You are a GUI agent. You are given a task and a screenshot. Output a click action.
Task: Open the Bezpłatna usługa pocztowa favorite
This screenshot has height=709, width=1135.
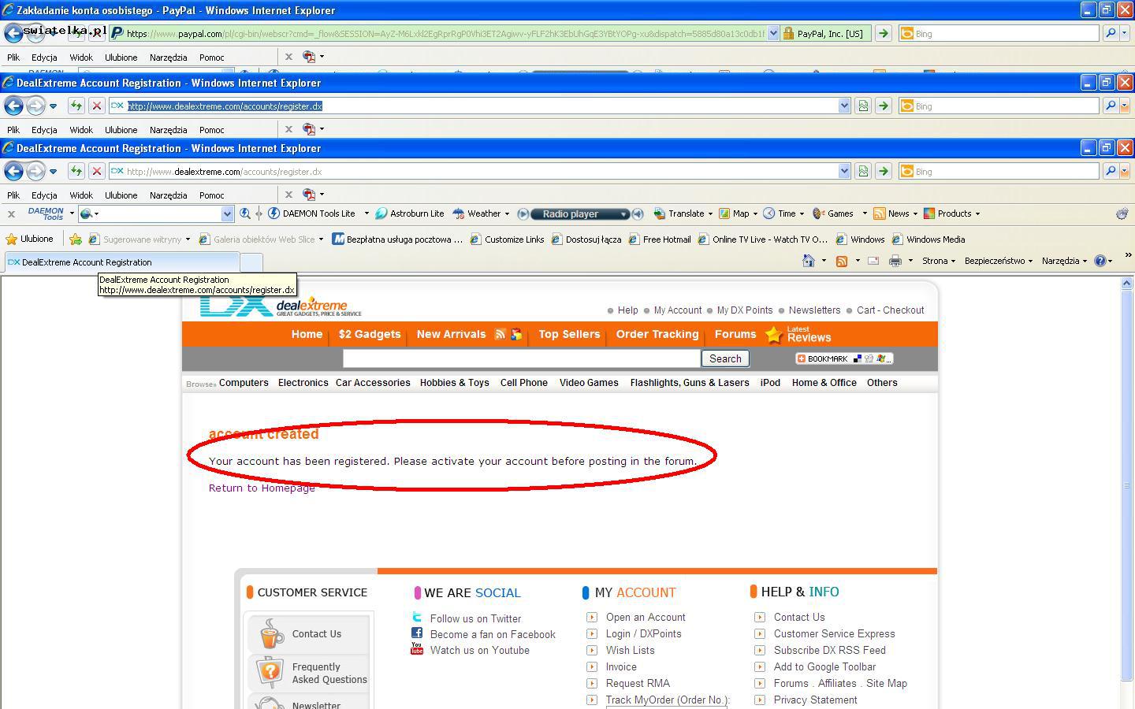click(x=397, y=239)
